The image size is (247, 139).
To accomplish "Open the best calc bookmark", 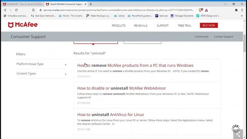I will click(x=161, y=16).
